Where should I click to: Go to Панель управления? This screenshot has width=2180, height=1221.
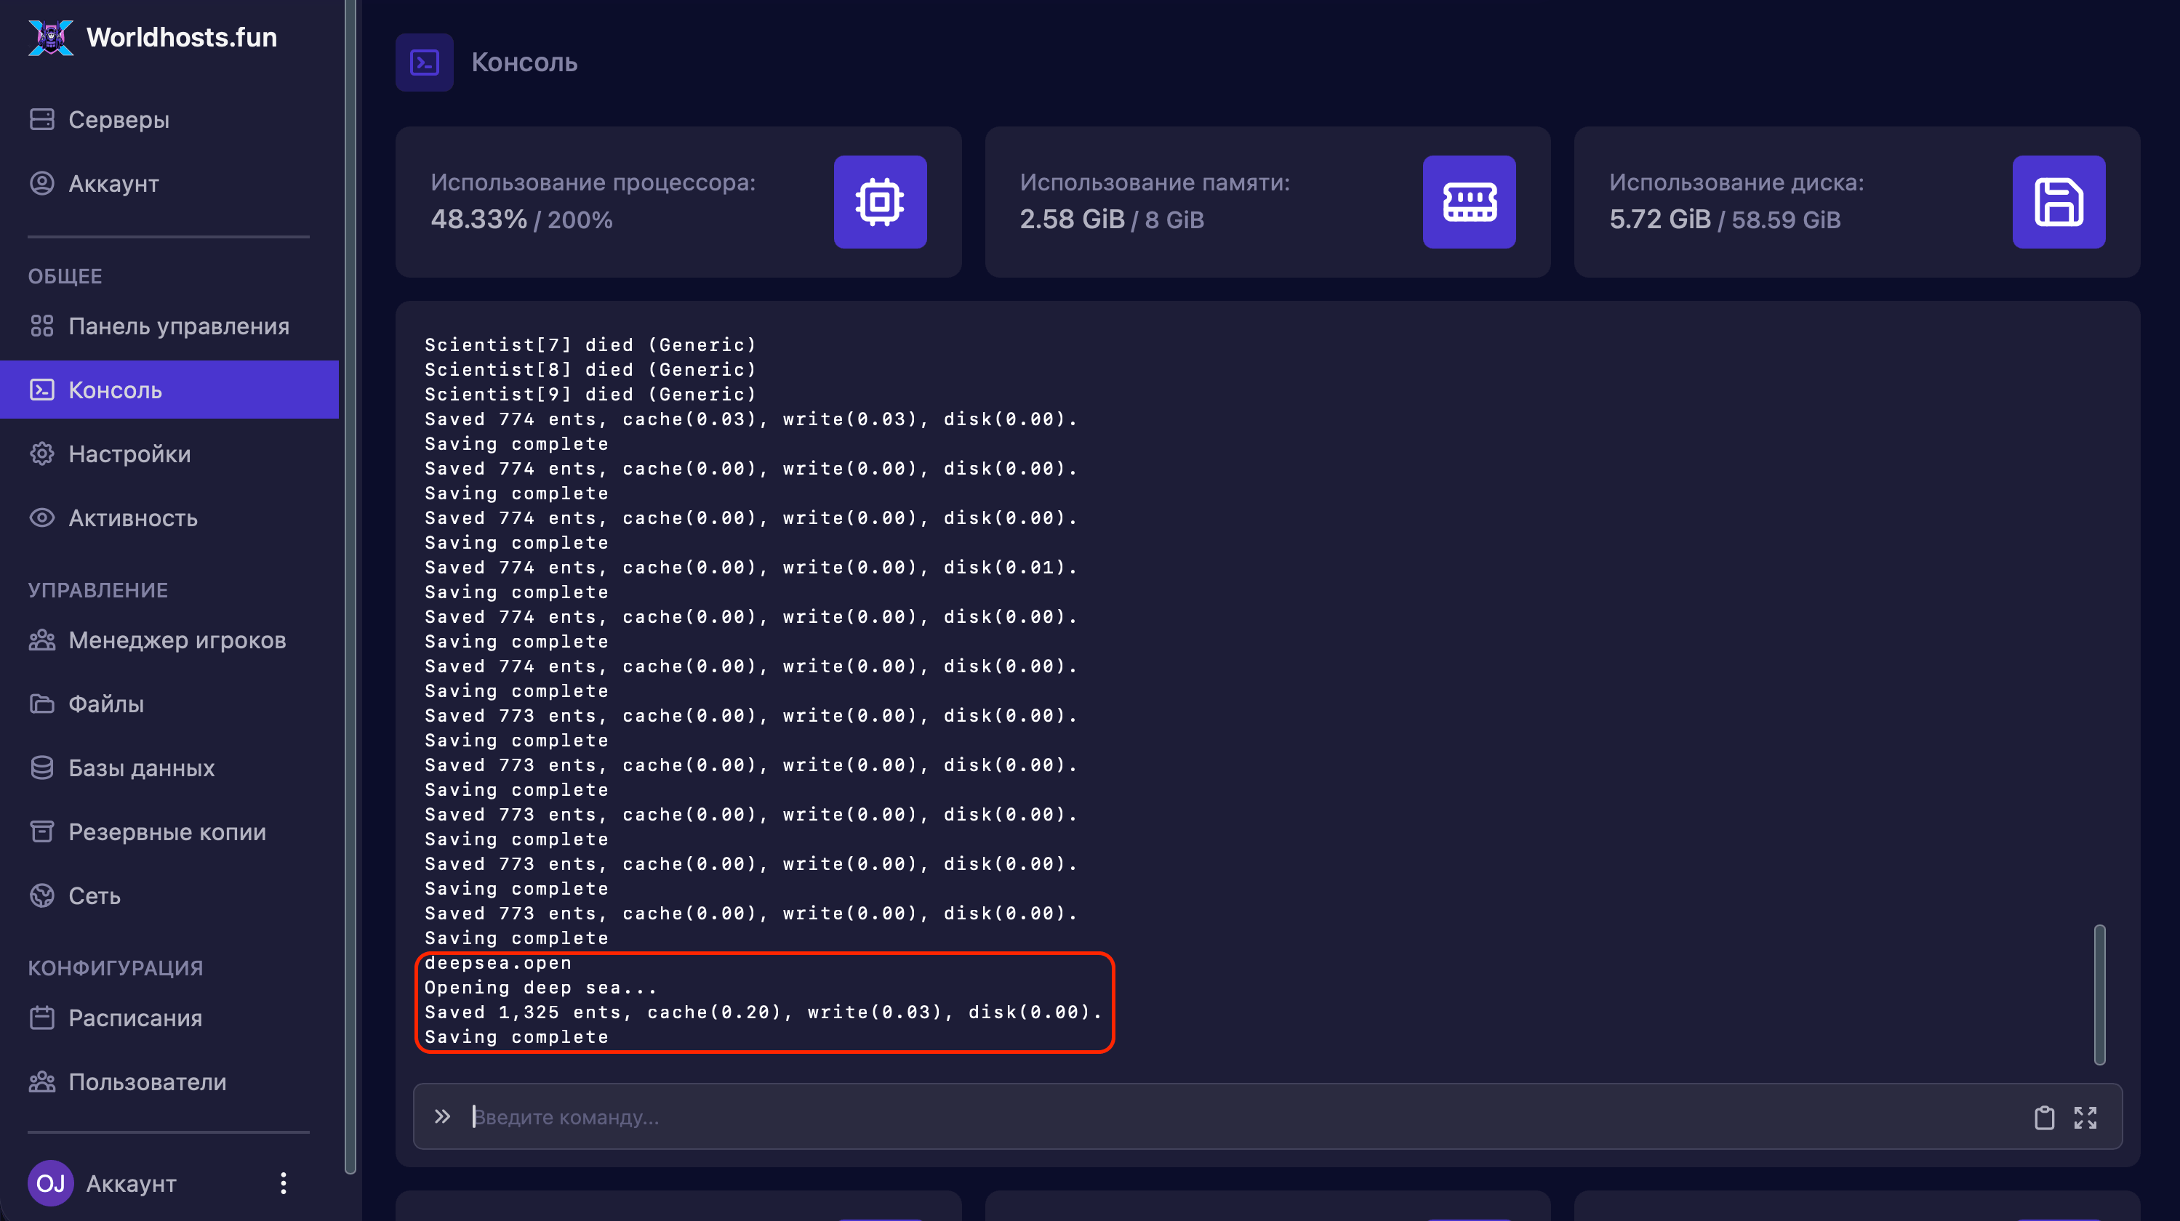pos(169,326)
